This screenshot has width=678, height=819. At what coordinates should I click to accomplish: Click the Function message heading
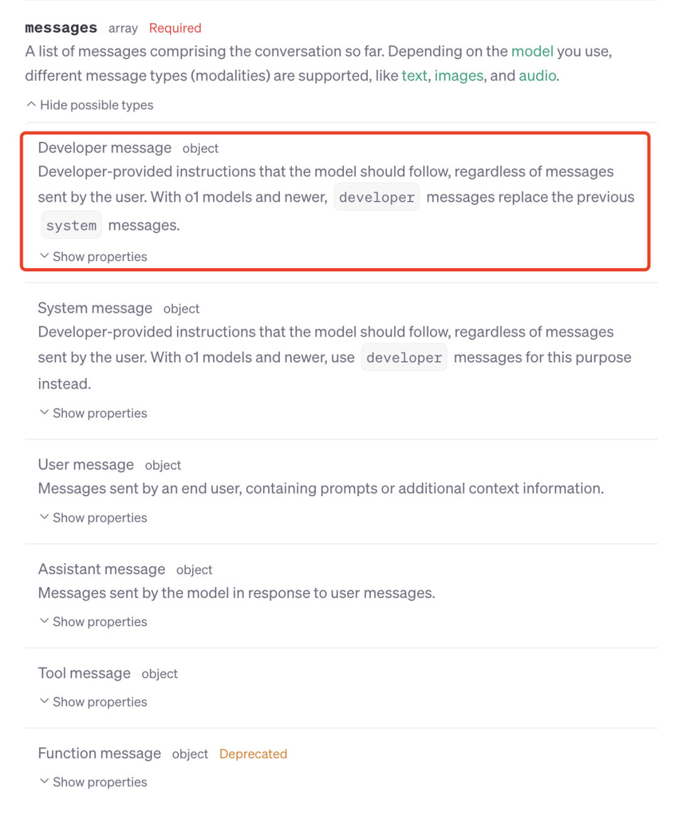pyautogui.click(x=99, y=754)
